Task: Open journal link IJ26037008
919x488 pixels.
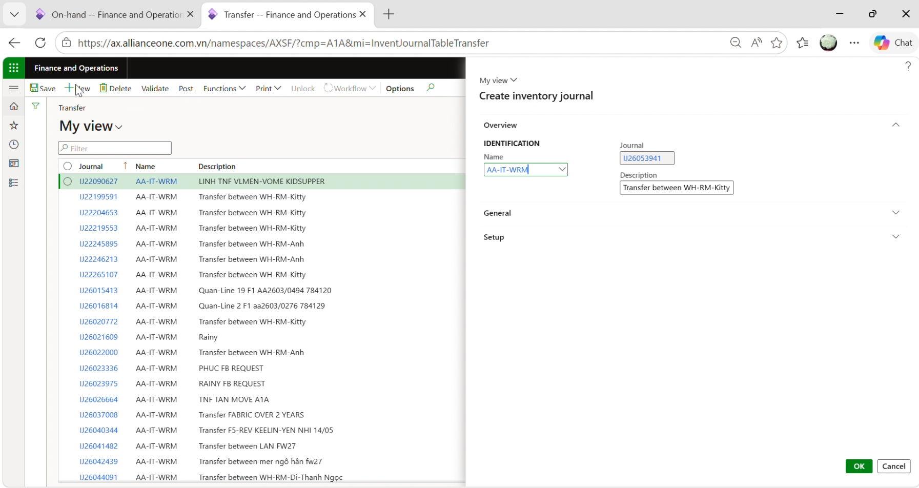Action: coord(98,415)
